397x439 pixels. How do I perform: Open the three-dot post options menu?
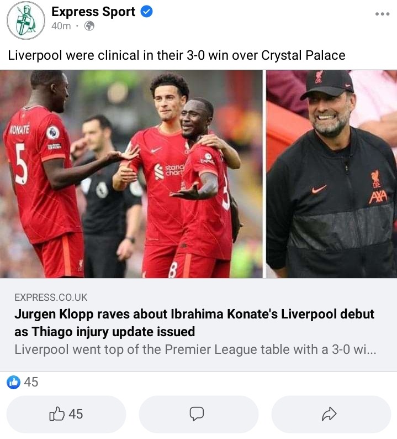point(382,14)
